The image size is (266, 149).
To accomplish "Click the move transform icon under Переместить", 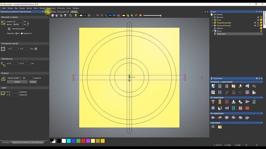I will [3, 64].
